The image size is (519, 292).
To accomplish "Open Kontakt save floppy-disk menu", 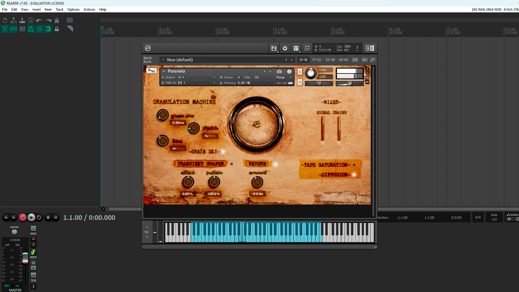I will [x=274, y=48].
